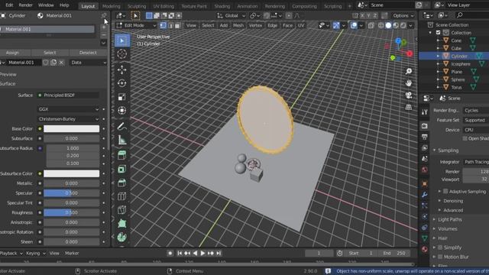Click the viewport zoom magnifier gizmo
The height and width of the screenshot is (275, 489).
tap(409, 71)
